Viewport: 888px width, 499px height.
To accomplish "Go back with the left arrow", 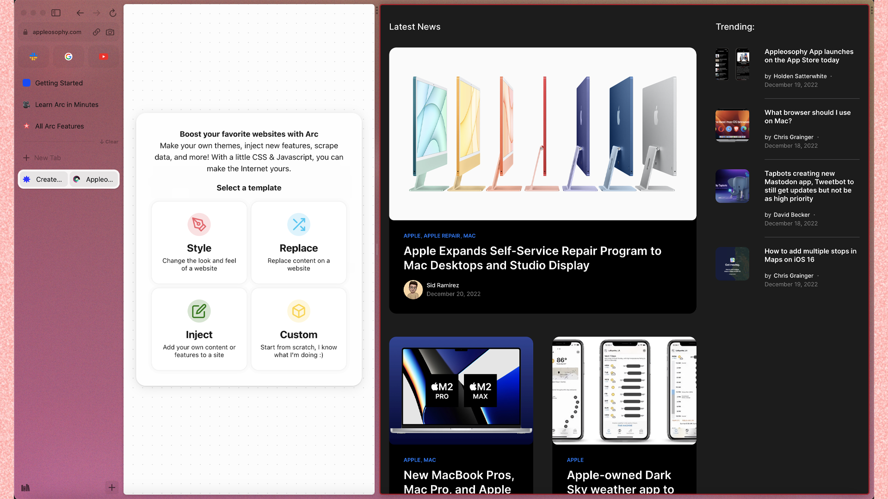I will (x=80, y=13).
